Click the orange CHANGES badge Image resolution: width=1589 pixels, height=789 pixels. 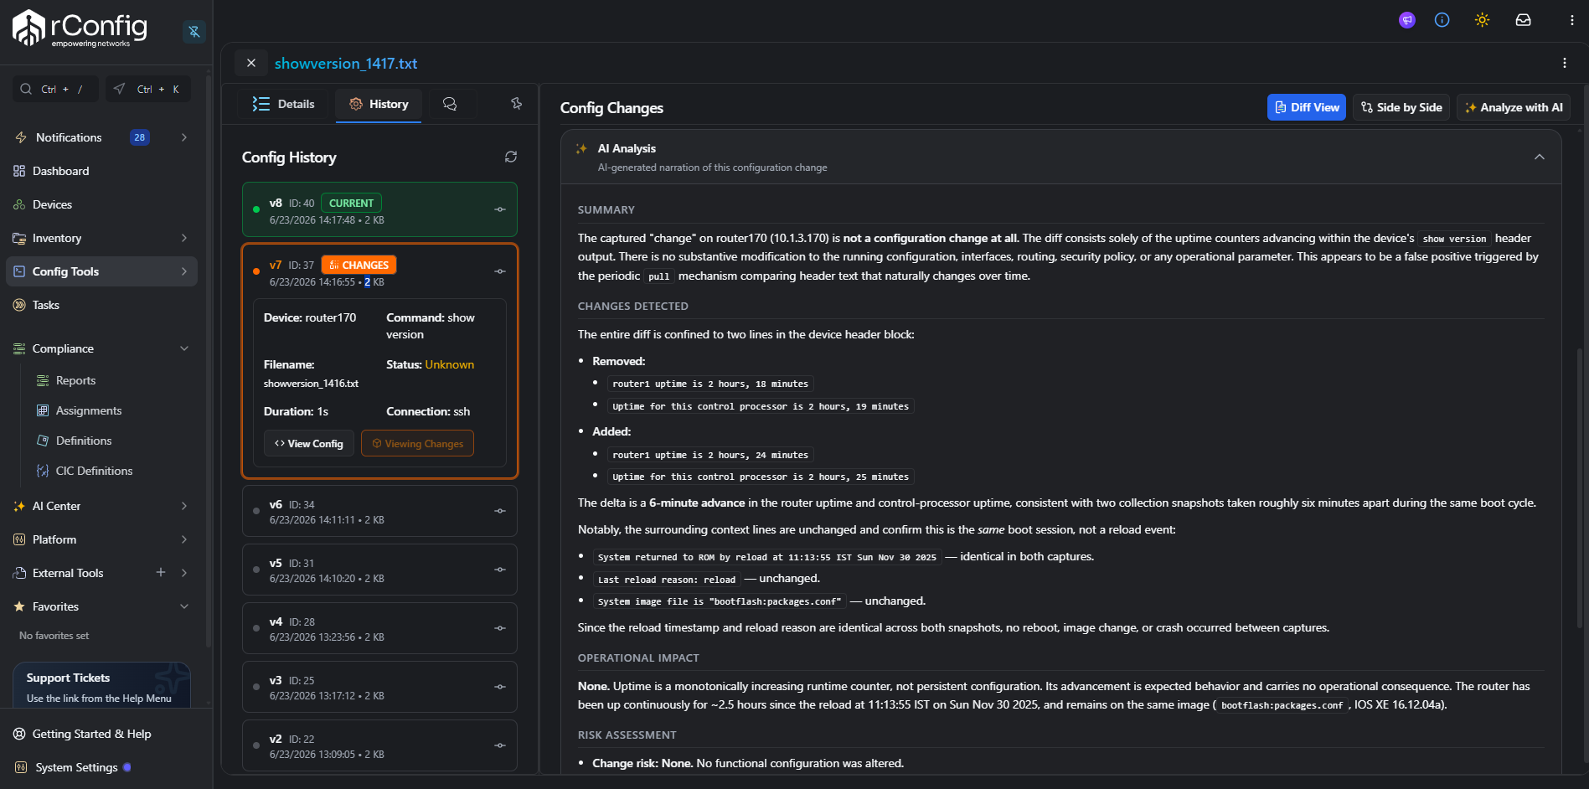click(x=359, y=265)
